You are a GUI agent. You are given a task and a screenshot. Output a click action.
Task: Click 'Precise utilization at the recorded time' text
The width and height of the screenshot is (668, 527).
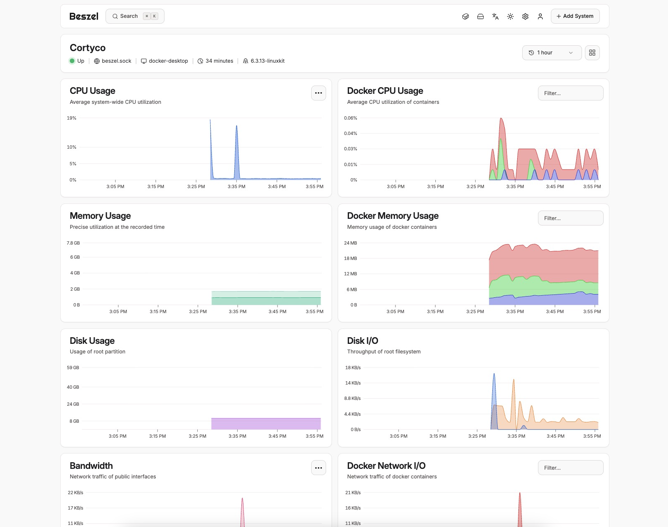(x=117, y=227)
